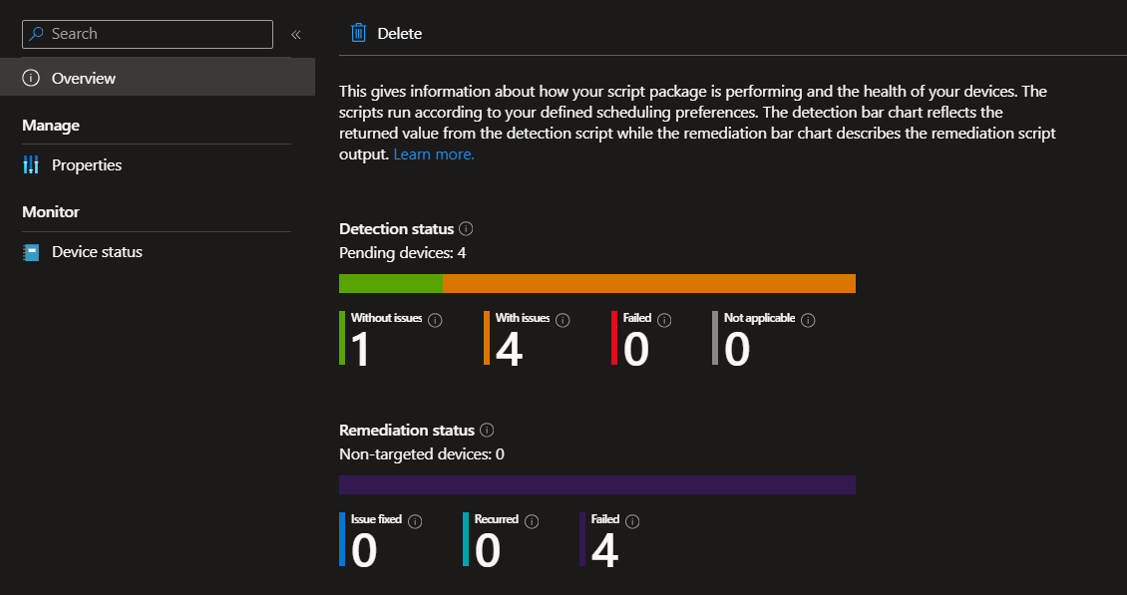
Task: Click the Device status notebook icon
Action: tap(31, 252)
